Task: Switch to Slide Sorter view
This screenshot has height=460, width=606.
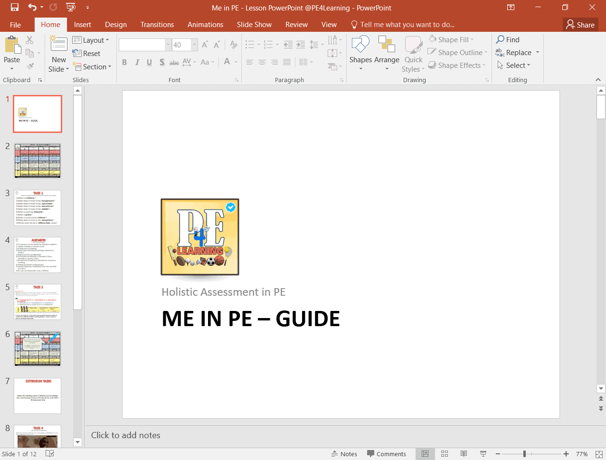Action: click(445, 454)
